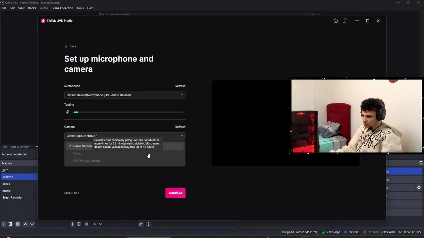Maximize the TikTok LIVE Studio window
This screenshot has width=424, height=238.
tap(367, 21)
